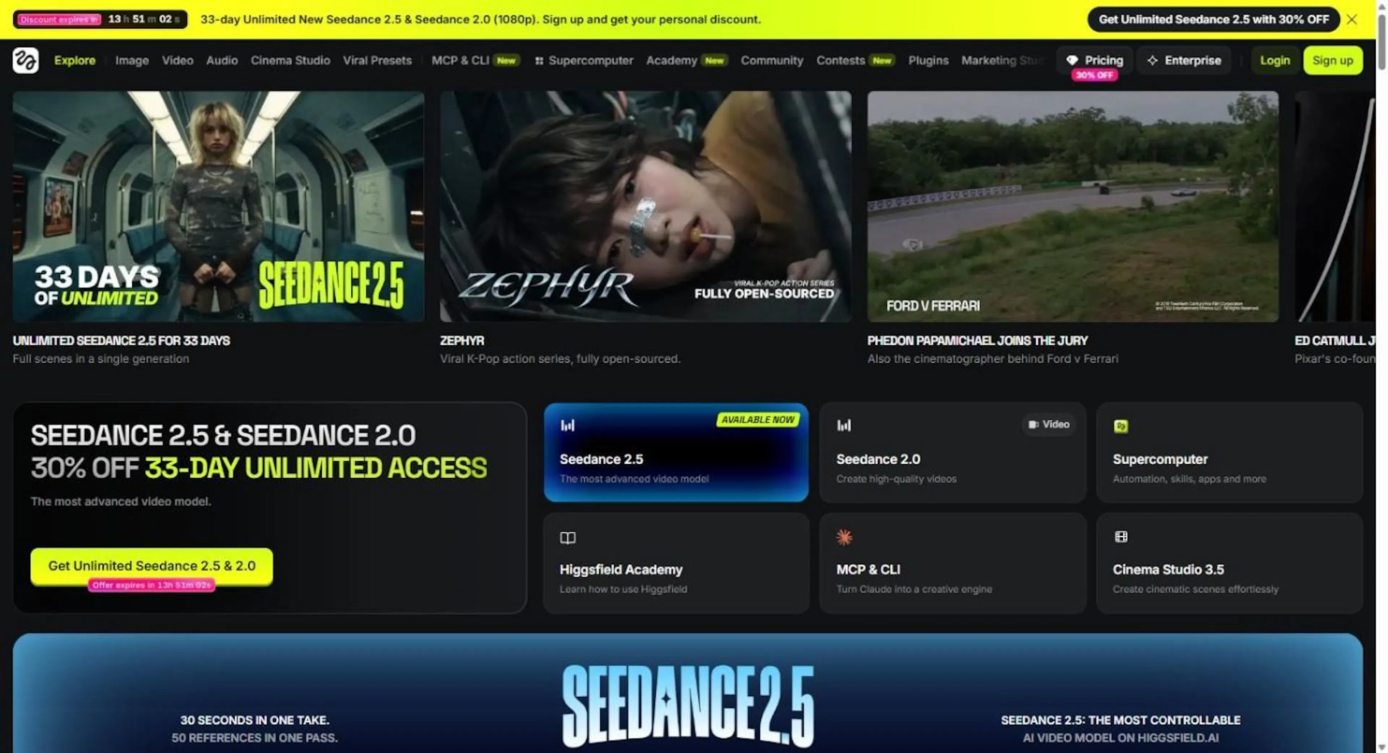Viewport: 1388px width, 753px height.
Task: Open the Cinema Studio 3.5 card title
Action: click(1168, 570)
